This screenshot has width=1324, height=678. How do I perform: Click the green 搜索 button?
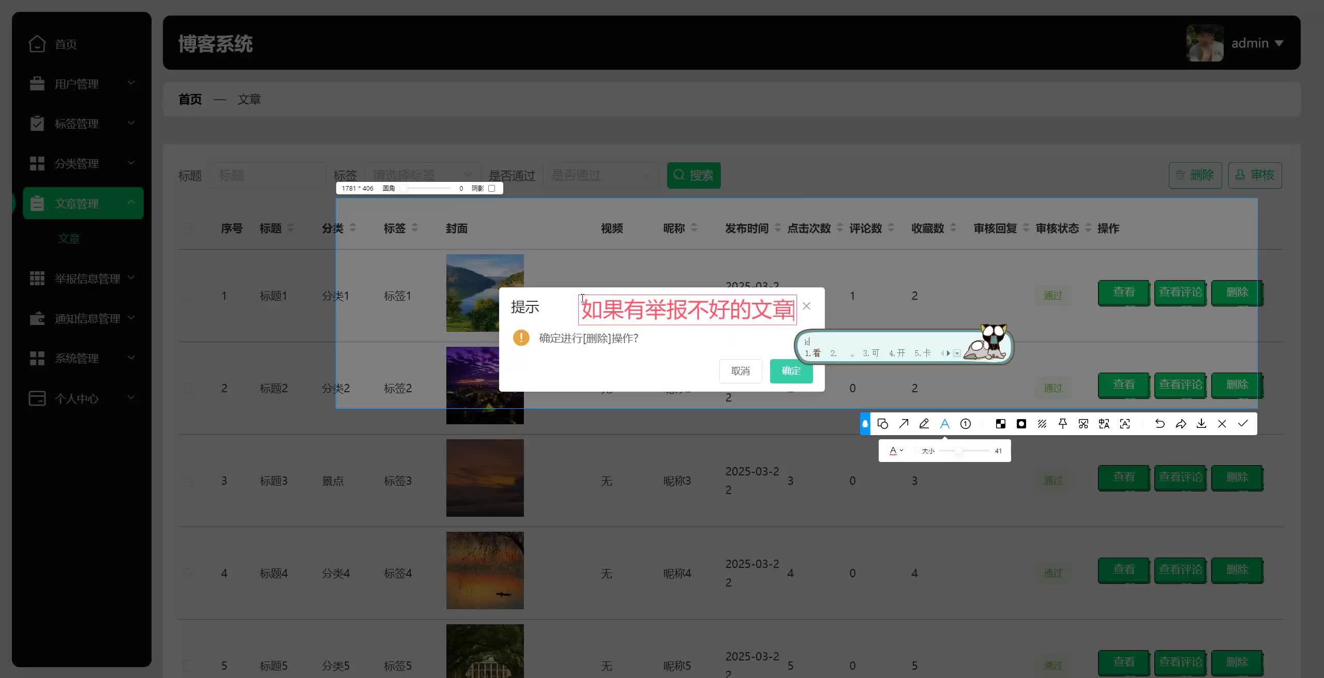(x=694, y=175)
